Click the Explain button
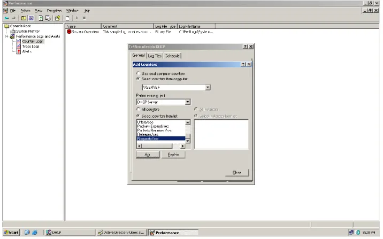This screenshot has width=383, height=239. point(173,155)
